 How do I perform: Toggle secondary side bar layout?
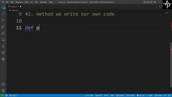coord(151,2)
